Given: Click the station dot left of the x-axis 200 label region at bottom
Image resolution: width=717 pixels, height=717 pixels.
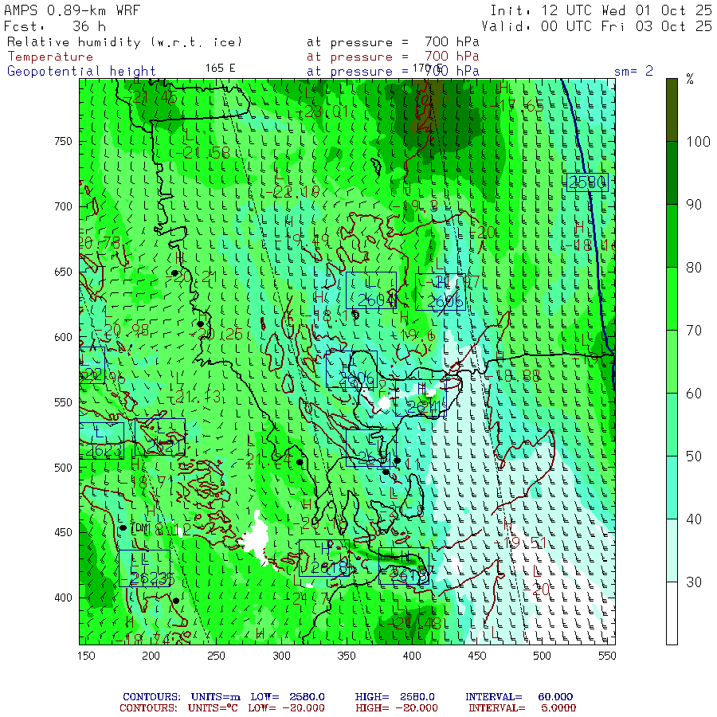Looking at the screenshot, I should 123,527.
